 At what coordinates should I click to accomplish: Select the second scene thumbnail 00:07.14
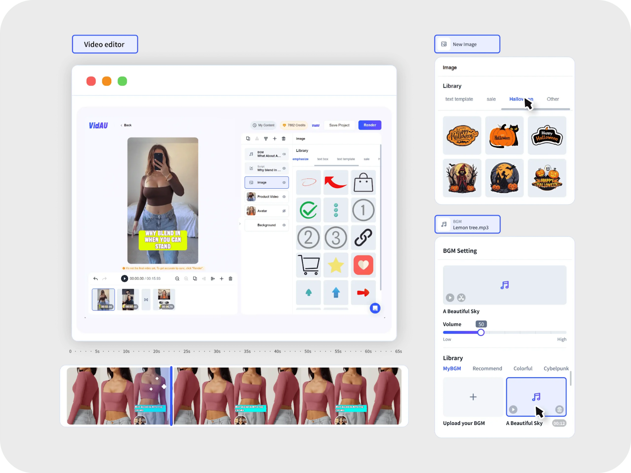(x=128, y=300)
